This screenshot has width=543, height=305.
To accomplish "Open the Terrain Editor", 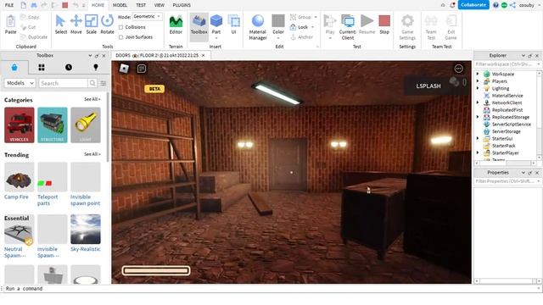I will click(x=176, y=25).
